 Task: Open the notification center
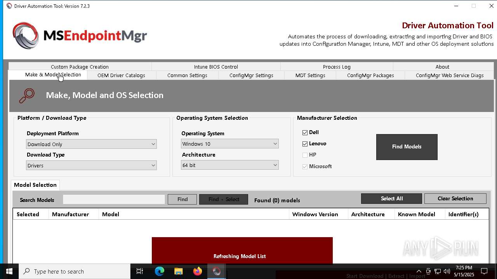pos(484,271)
